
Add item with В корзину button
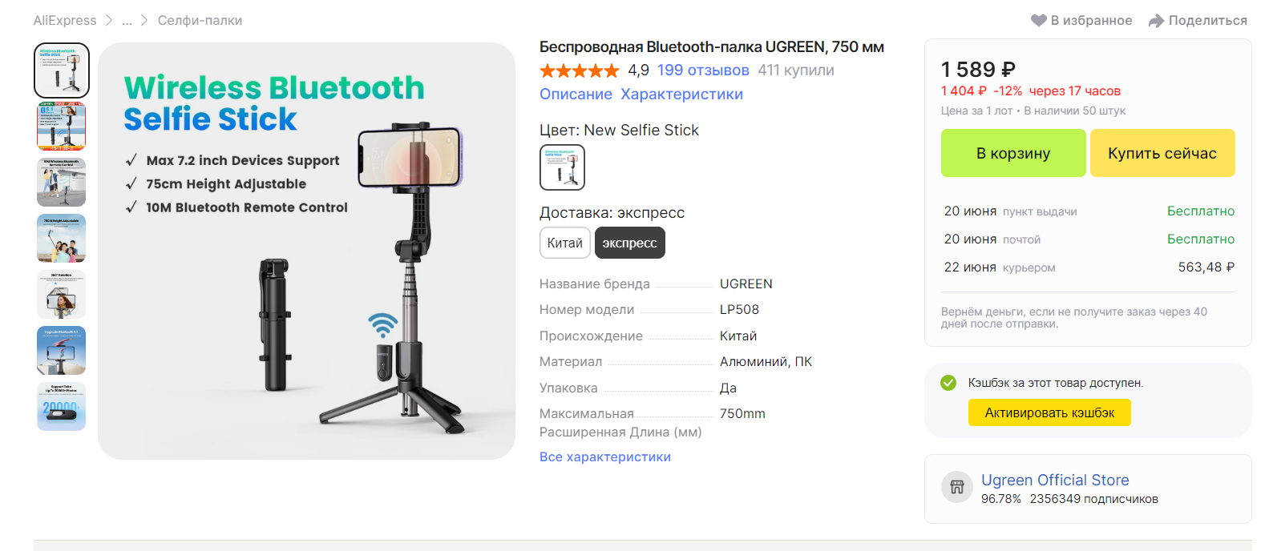coord(1013,153)
